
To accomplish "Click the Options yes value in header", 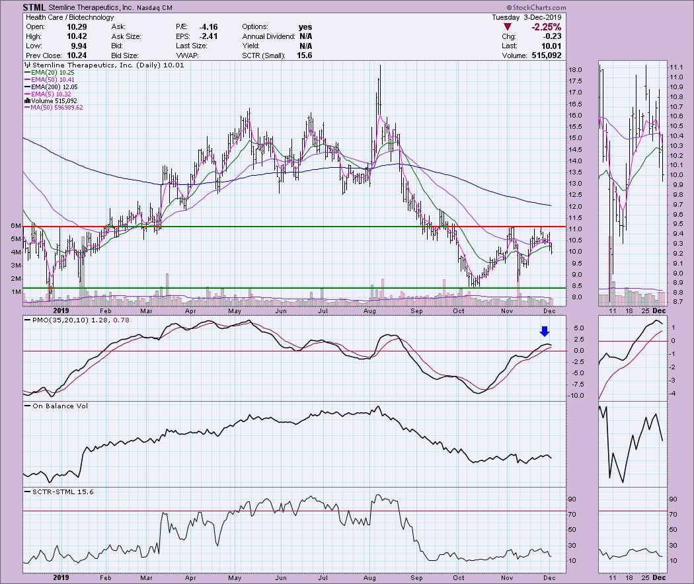I will click(305, 27).
